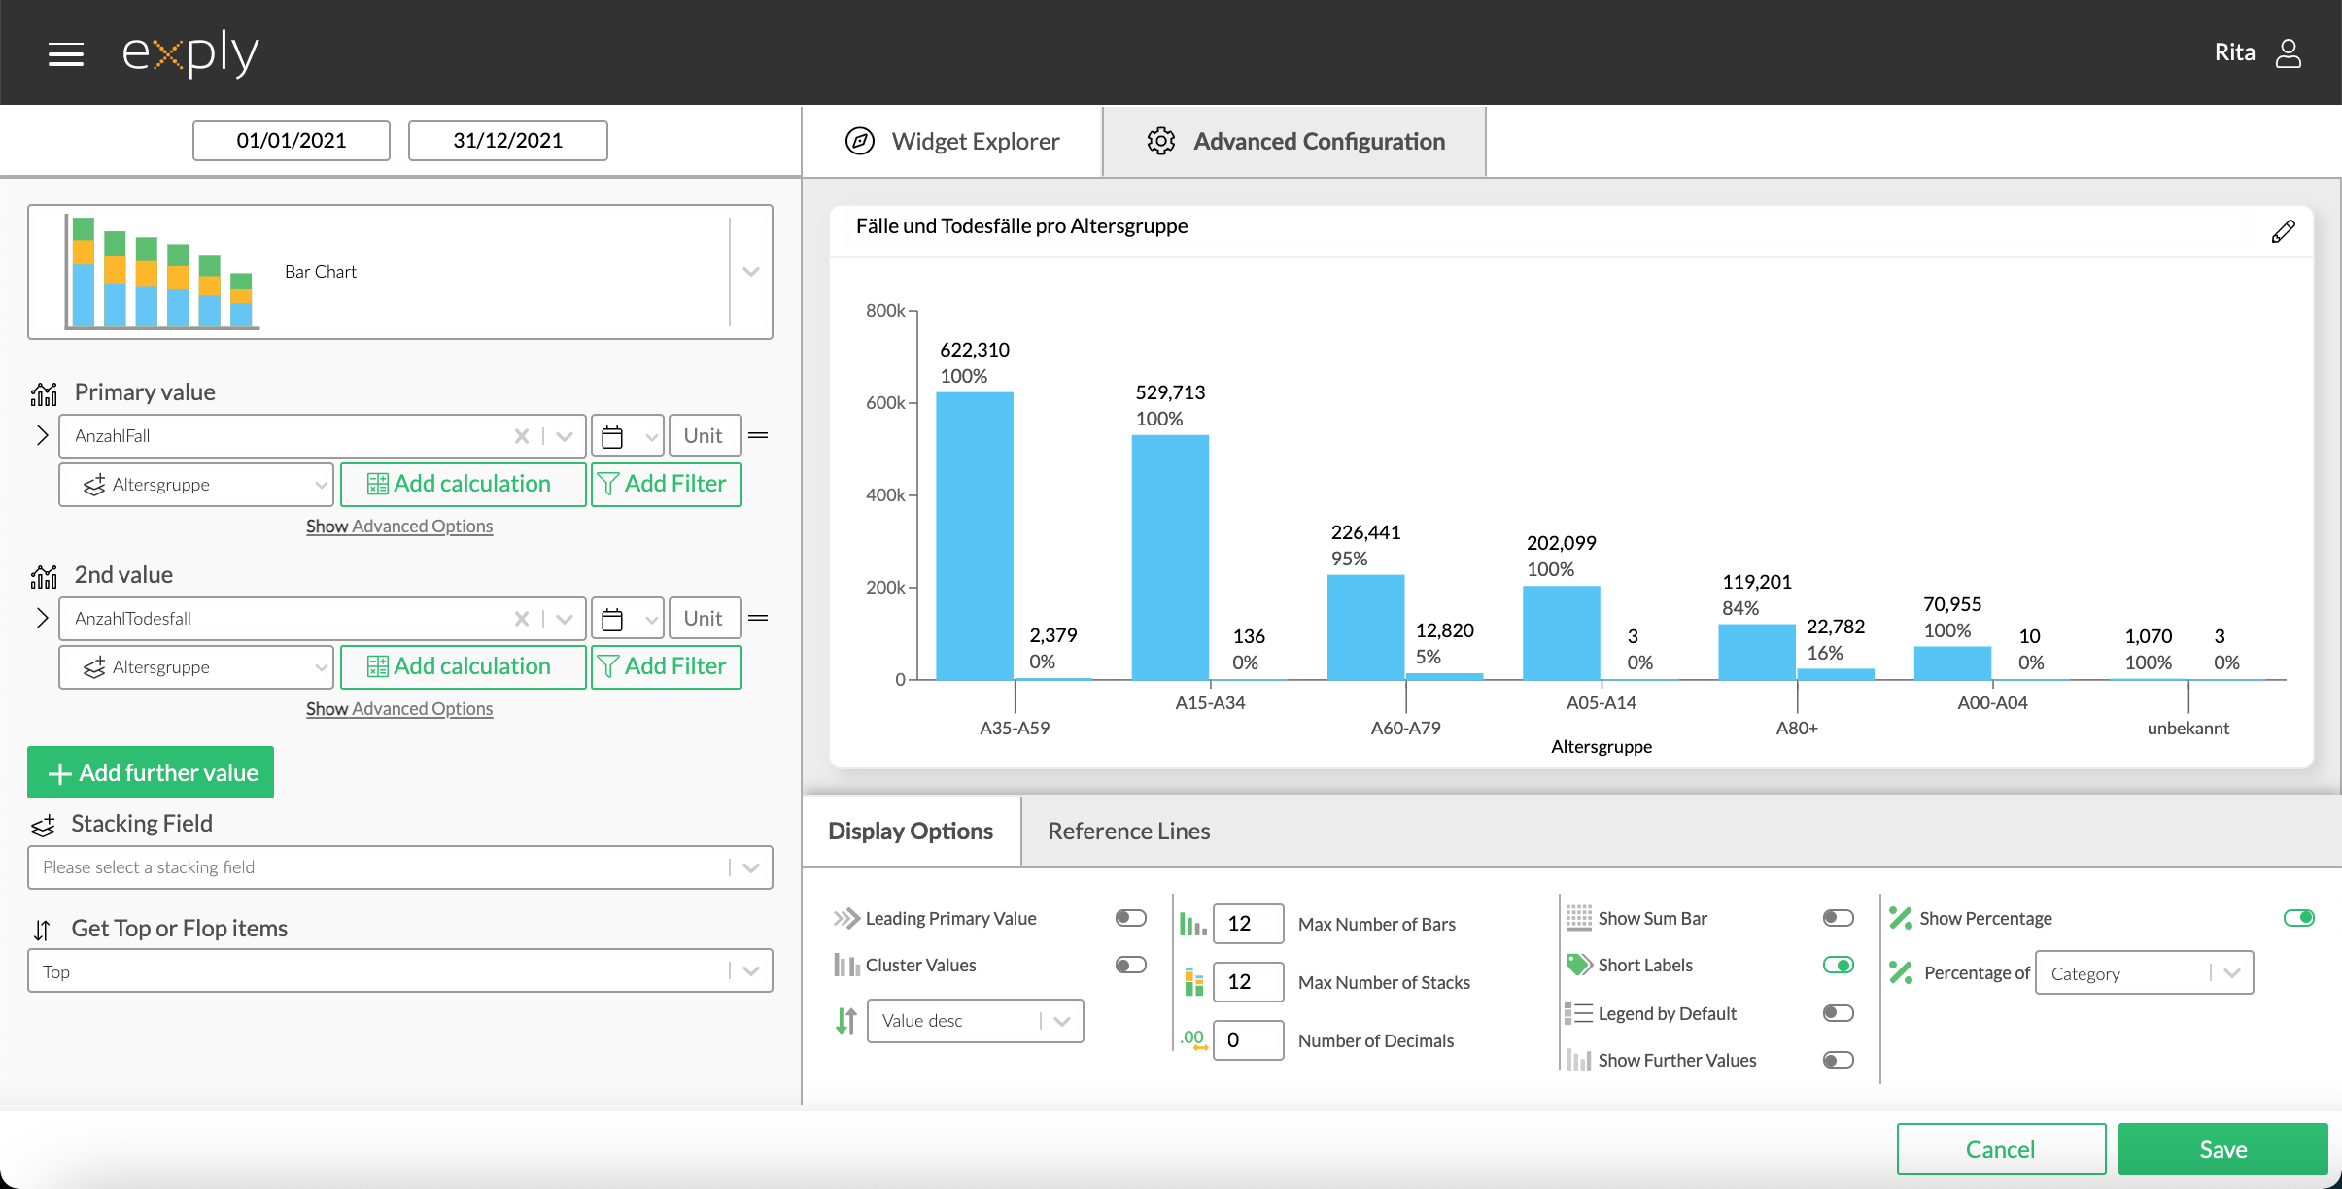Turn on Legend by Default toggle
Screen dimensions: 2342x1189
tap(1838, 1013)
